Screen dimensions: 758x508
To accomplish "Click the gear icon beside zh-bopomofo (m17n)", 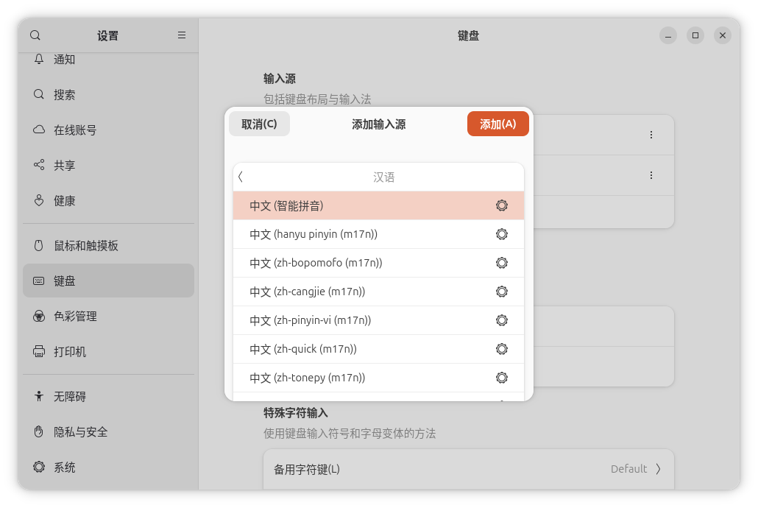I will pos(502,263).
